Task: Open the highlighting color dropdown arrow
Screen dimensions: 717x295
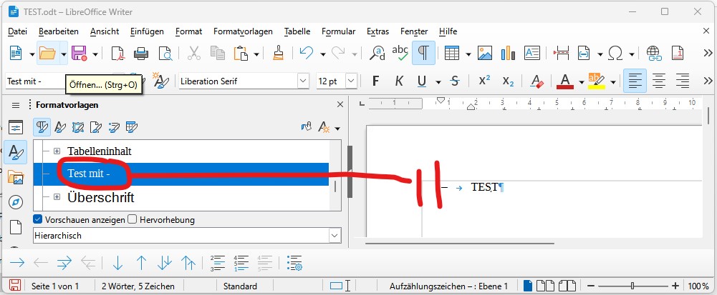Action: pyautogui.click(x=612, y=82)
